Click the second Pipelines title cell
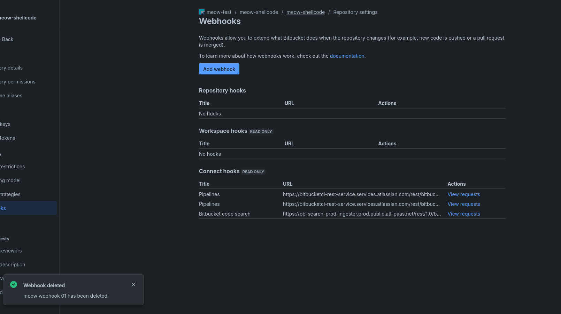Viewport: 561px width, 314px height. pyautogui.click(x=209, y=204)
